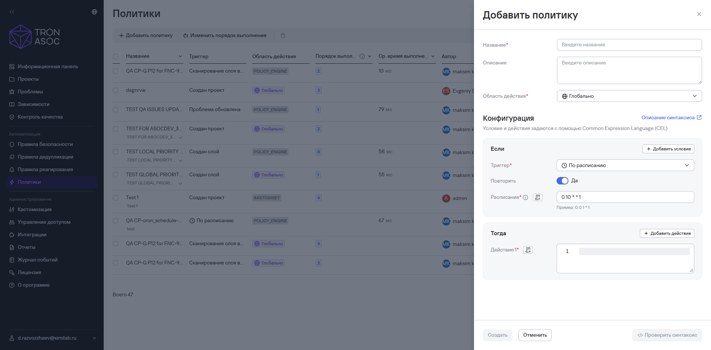Open Информационная панель in sidebar
Screen dimensions: 711x350
(x=48, y=66)
